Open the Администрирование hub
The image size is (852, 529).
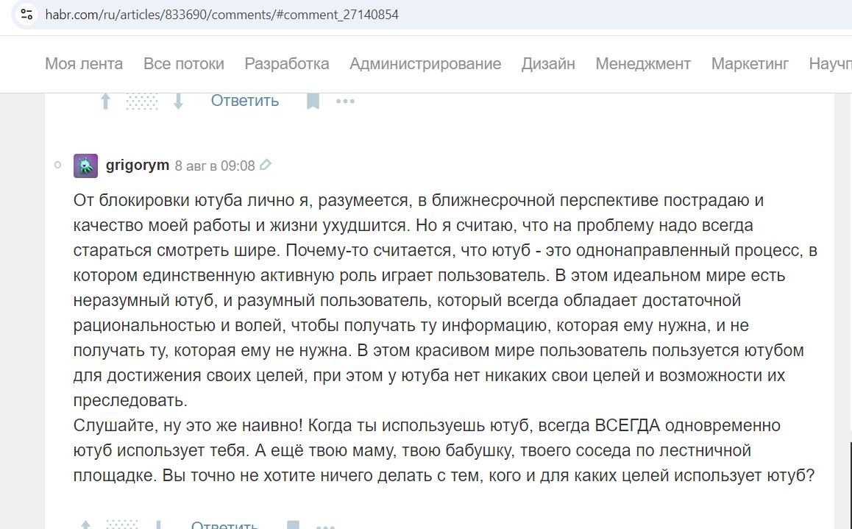tap(425, 63)
